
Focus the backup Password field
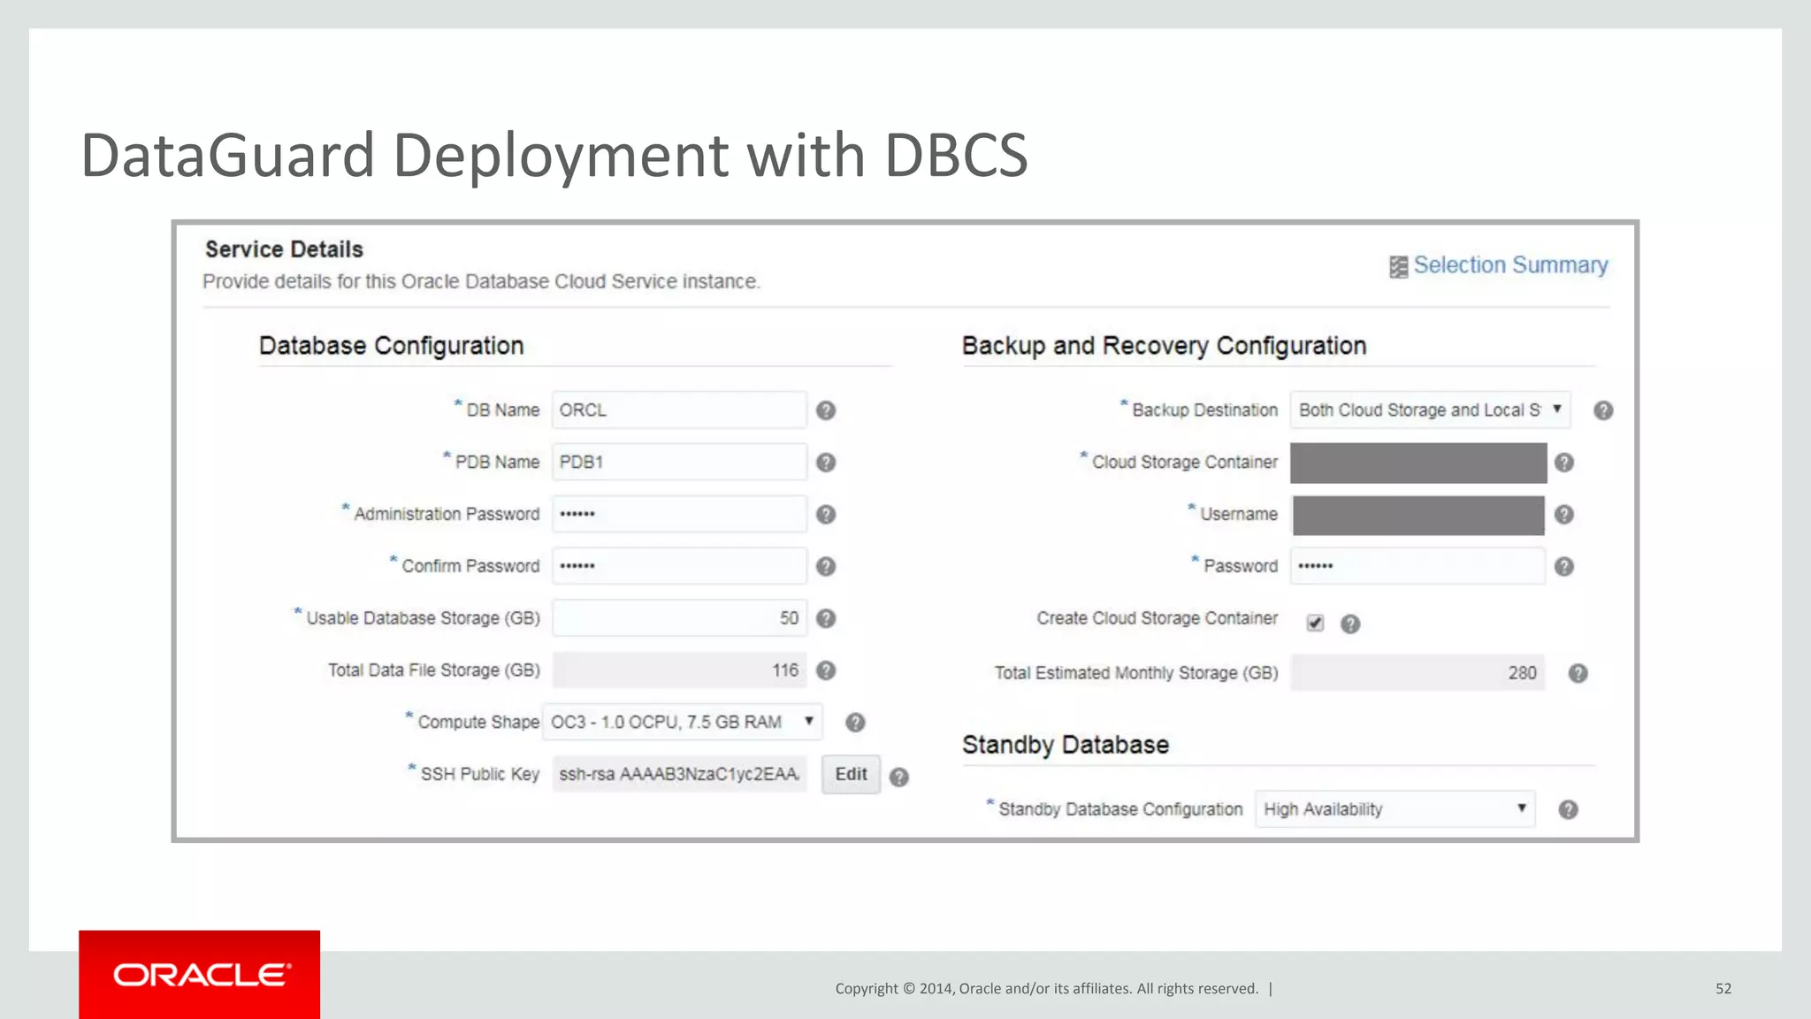pyautogui.click(x=1417, y=566)
